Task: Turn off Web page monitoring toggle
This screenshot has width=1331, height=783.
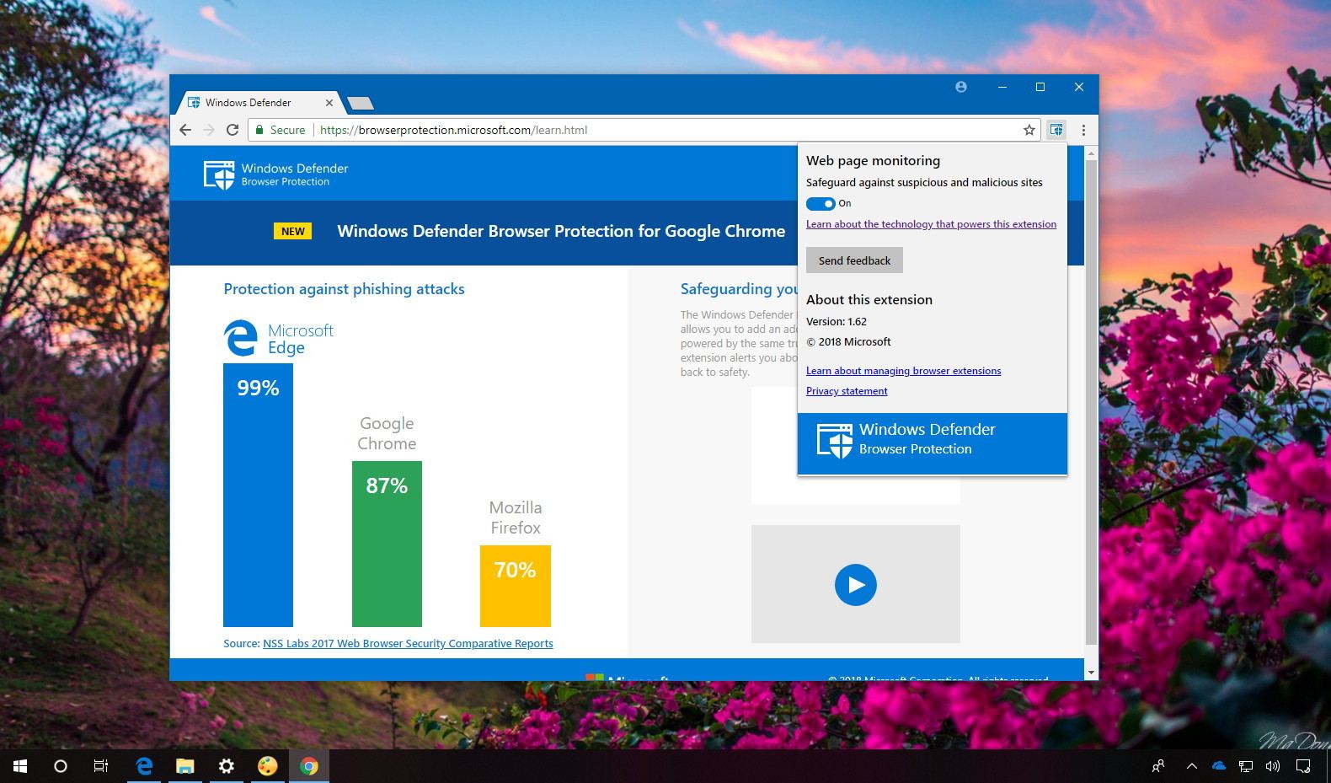Action: (821, 203)
